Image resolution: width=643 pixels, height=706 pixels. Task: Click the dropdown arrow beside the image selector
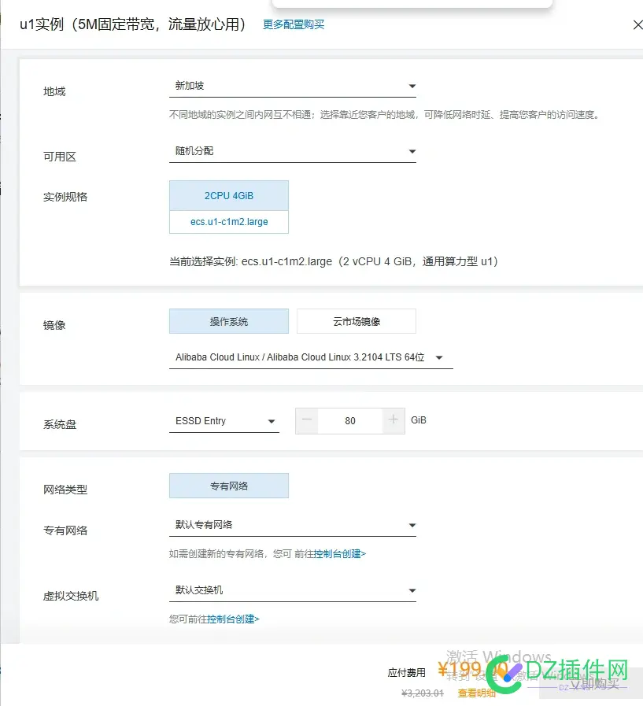(440, 357)
